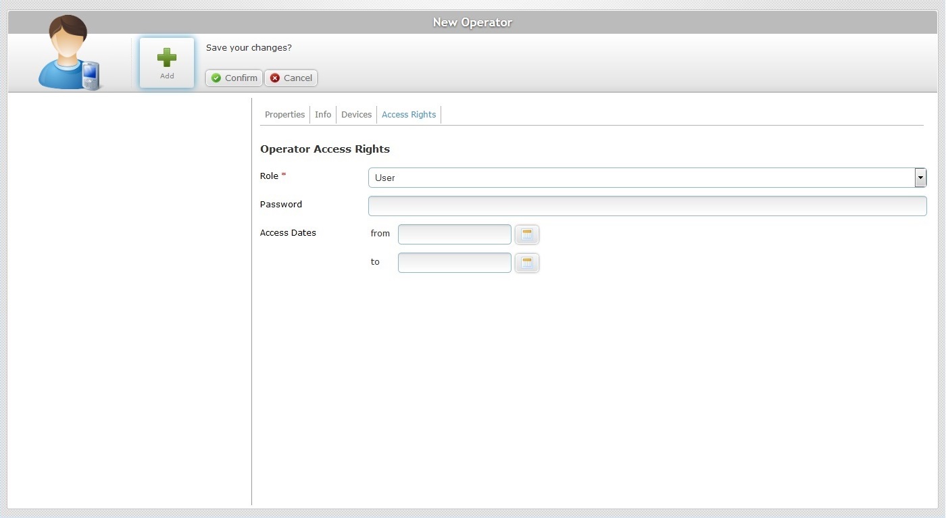Viewport: 946px width, 518px height.
Task: Click the 'to' access date field
Action: click(455, 263)
